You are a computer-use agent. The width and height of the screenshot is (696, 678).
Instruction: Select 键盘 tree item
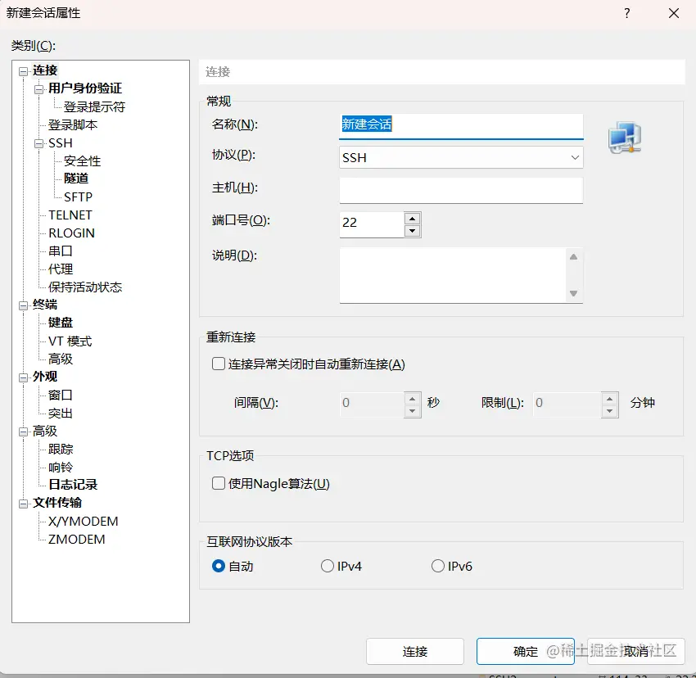(x=61, y=323)
